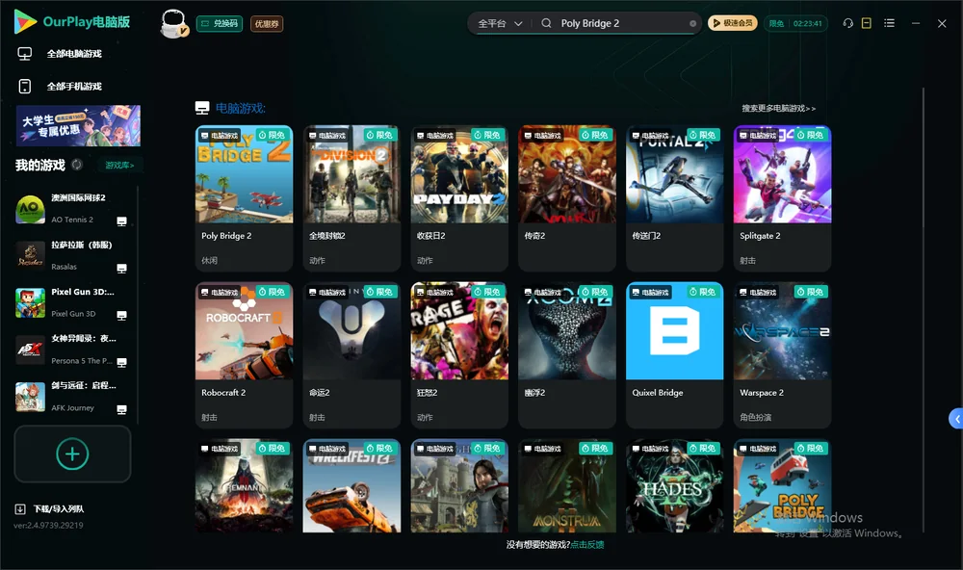Viewport: 963px width, 570px height.
Task: Click 限免 badge on Splitgate 2 card
Action: pyautogui.click(x=811, y=135)
